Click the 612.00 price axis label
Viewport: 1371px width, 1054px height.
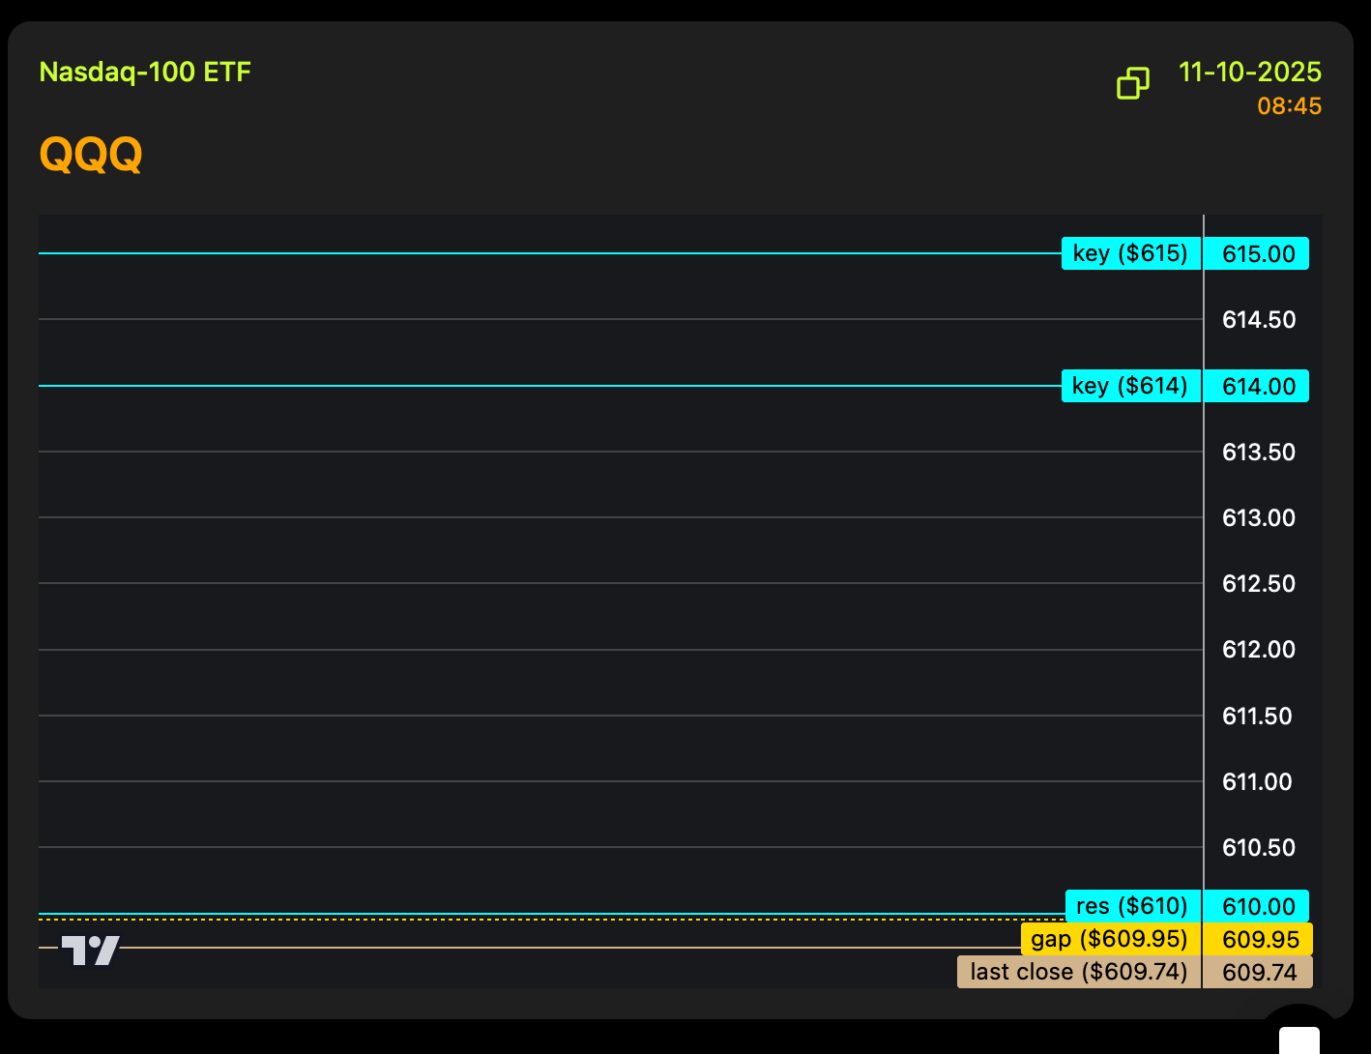[x=1258, y=650]
